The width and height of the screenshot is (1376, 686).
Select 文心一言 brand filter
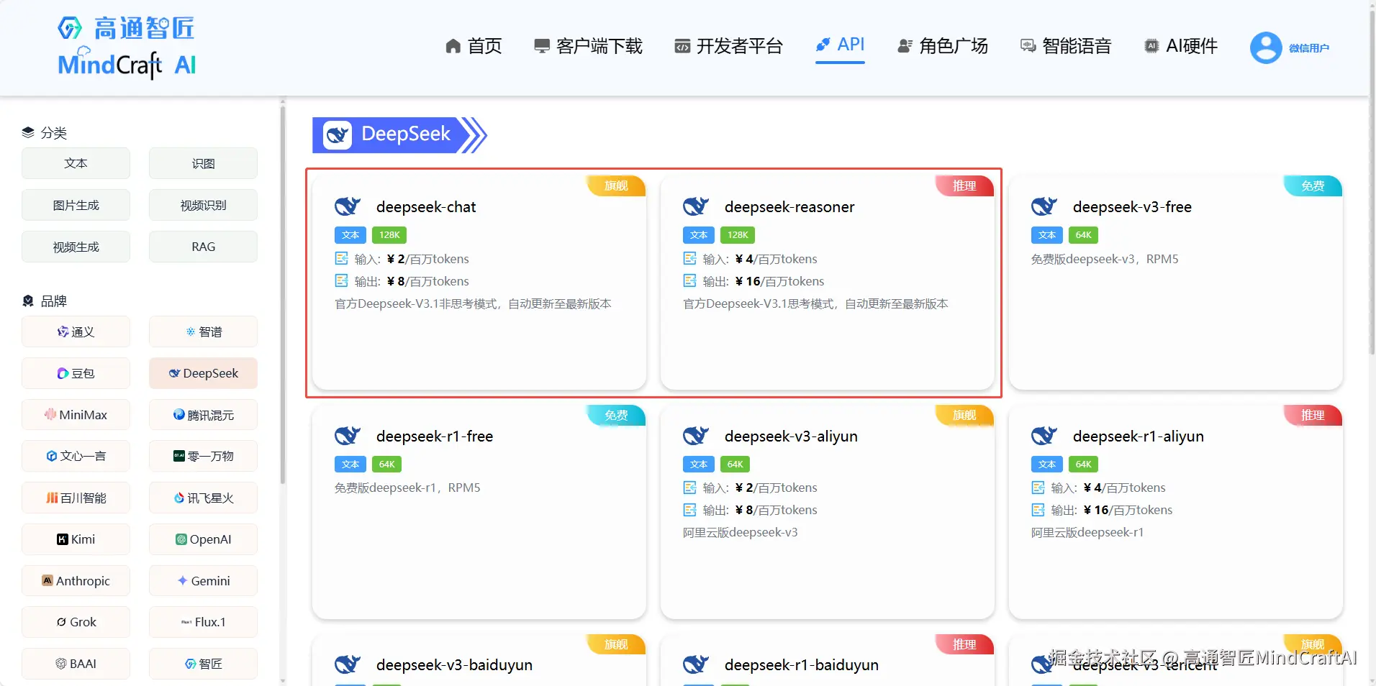coord(76,456)
